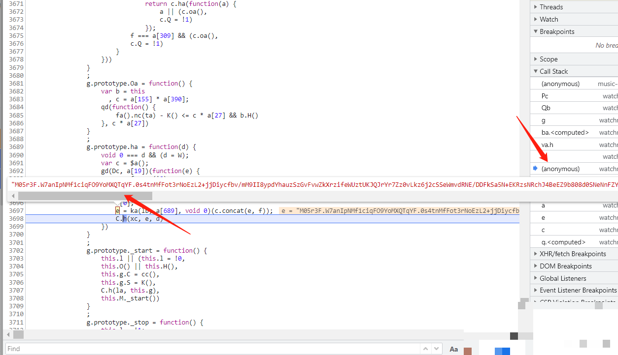The image size is (618, 355).
Task: Click the left scroll arrow in value tooltip
Action: [x=13, y=196]
